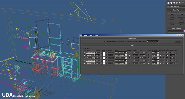Select the Lights category icon

[174, 3]
